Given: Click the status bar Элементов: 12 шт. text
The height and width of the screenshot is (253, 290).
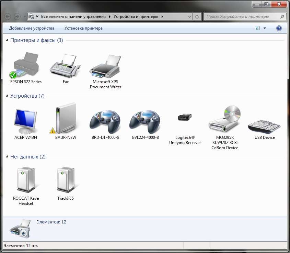Looking at the screenshot, I should click(21, 246).
